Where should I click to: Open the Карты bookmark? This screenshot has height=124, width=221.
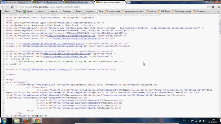(x=28, y=11)
